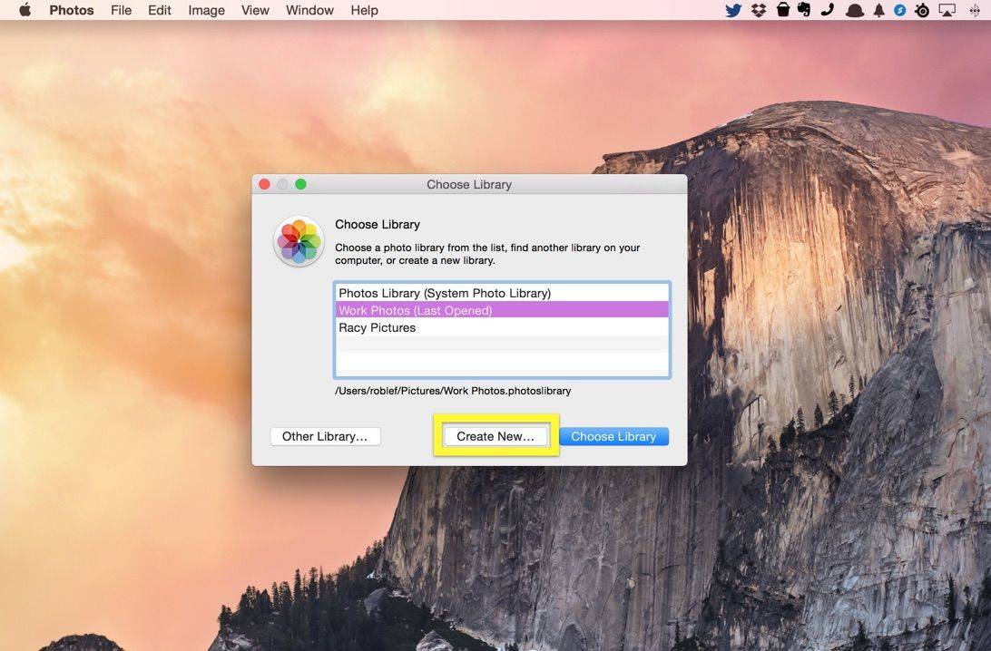Click the Twitter bird menu bar icon
Viewport: 991px width, 651px height.
coord(733,10)
